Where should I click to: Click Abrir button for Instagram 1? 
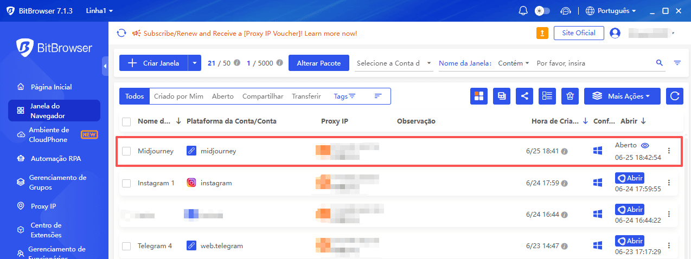pos(630,178)
